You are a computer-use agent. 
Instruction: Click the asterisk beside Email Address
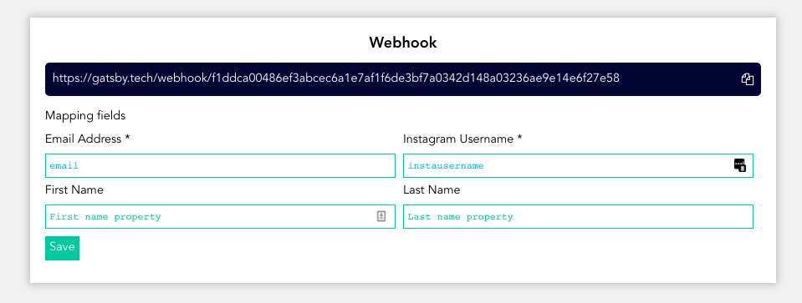click(x=127, y=138)
